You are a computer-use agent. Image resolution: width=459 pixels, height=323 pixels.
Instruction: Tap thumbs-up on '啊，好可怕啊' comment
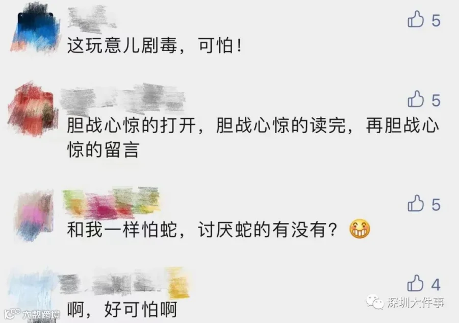[415, 283]
